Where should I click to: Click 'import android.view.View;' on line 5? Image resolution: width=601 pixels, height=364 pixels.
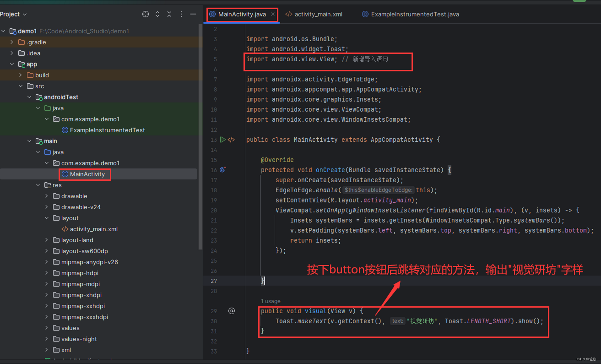tap(292, 59)
